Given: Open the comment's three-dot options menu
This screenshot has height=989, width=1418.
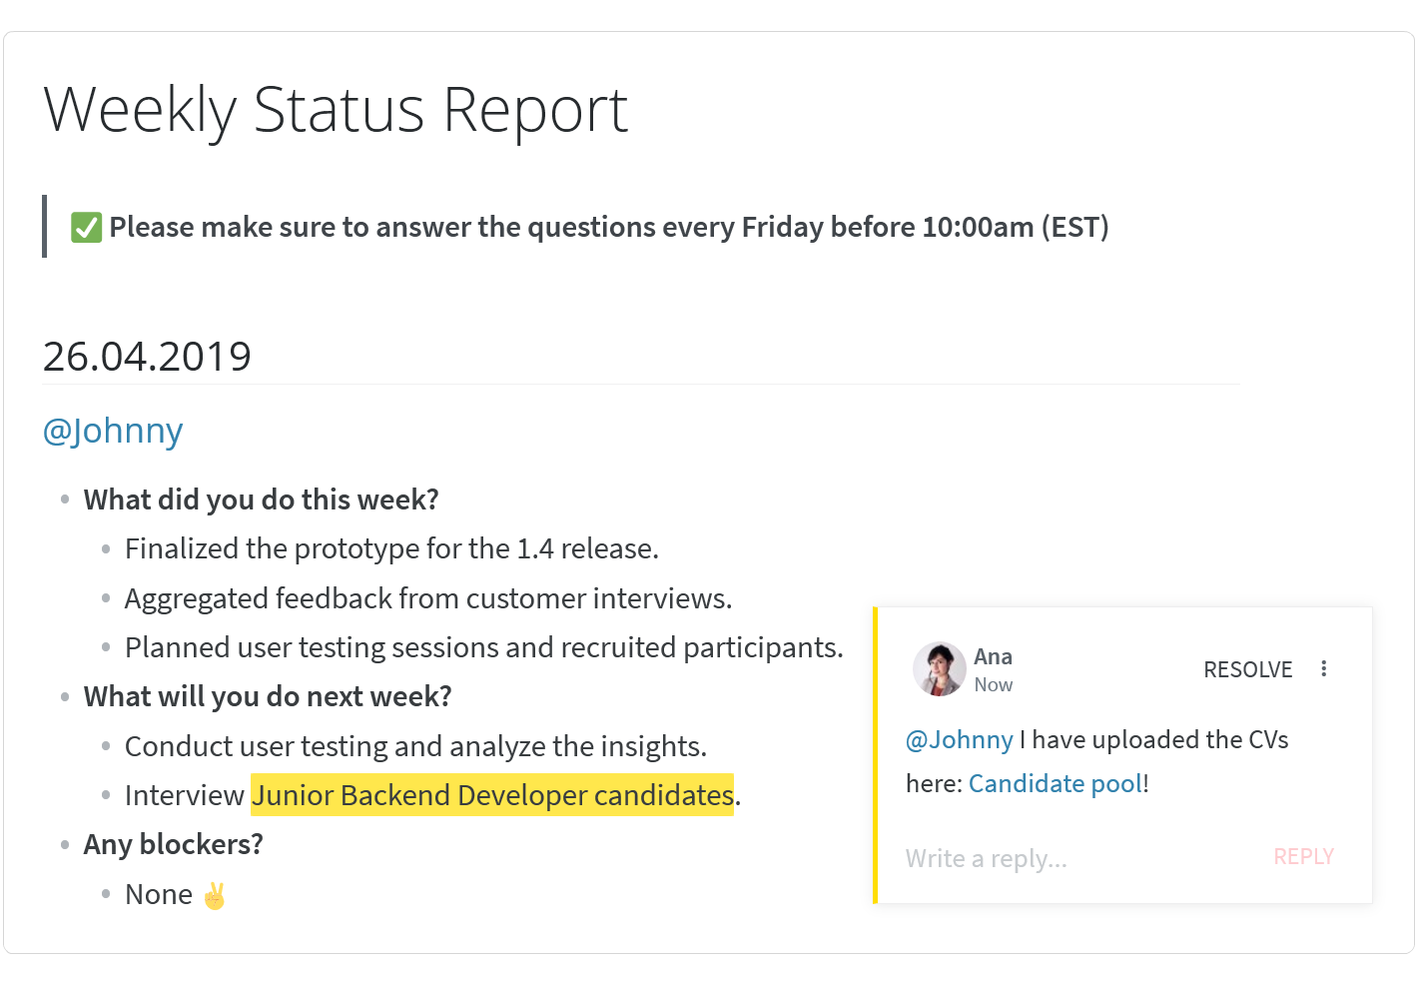Looking at the screenshot, I should pos(1324,669).
